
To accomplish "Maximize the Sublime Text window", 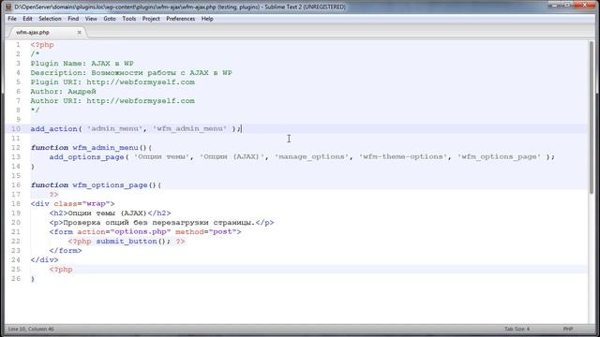I will pos(568,5).
